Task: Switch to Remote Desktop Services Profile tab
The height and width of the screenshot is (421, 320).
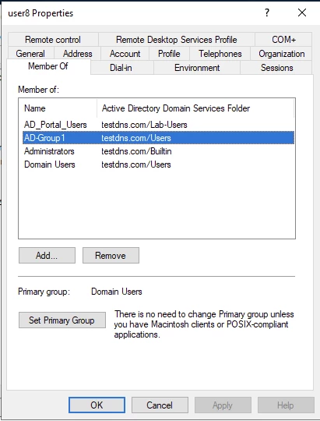Action: pyautogui.click(x=176, y=40)
